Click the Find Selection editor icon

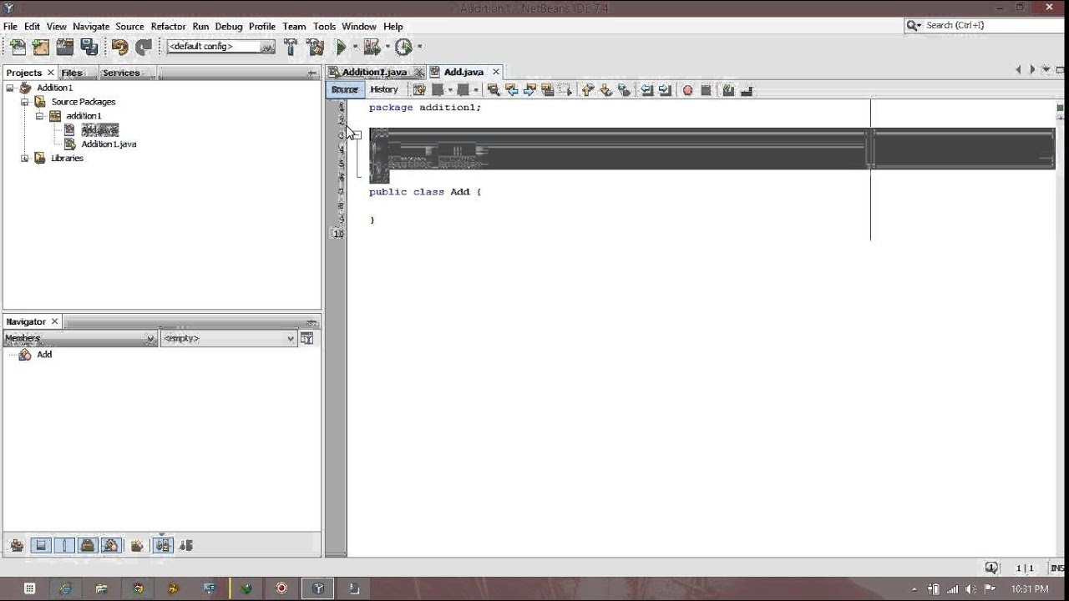coord(494,90)
